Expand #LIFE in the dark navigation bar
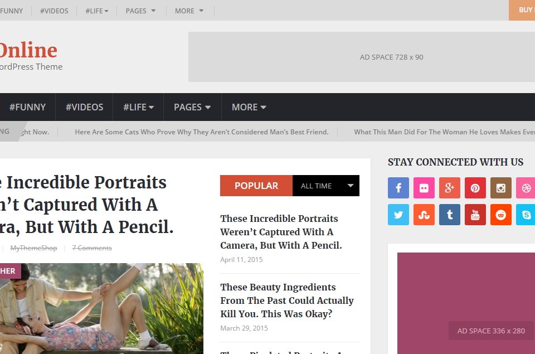Image resolution: width=535 pixels, height=354 pixels. pos(138,107)
